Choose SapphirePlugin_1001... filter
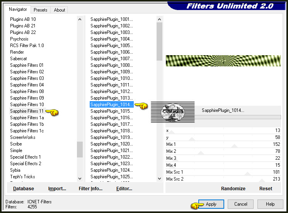 [x=112, y=19]
